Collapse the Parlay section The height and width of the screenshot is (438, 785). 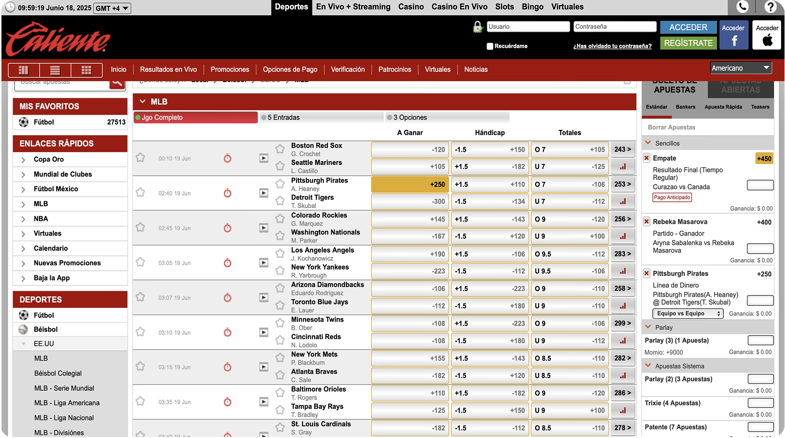tap(648, 327)
